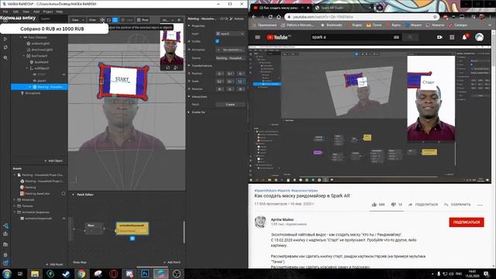Select the highlighted blue scale manipulator tool
This screenshot has width=496, height=279.
click(115, 20)
